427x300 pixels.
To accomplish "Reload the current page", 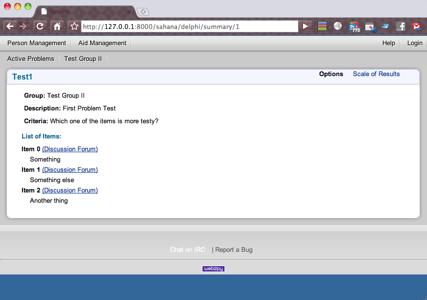I will (x=41, y=27).
